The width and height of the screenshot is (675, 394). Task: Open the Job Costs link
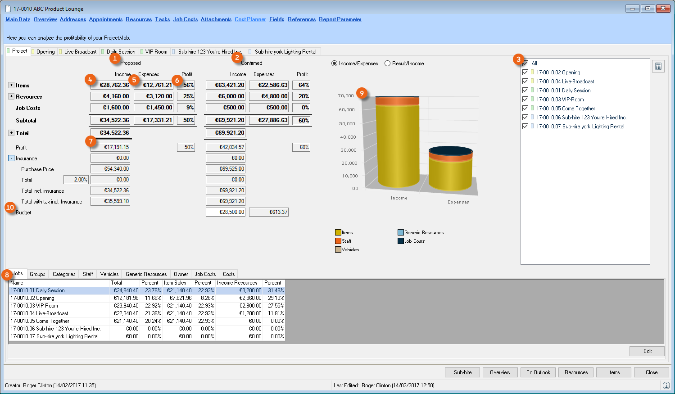point(185,19)
